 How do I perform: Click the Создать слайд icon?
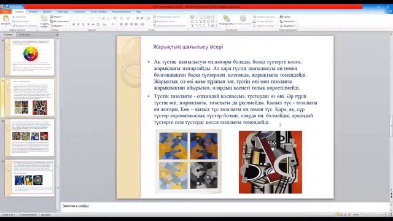click(x=44, y=19)
